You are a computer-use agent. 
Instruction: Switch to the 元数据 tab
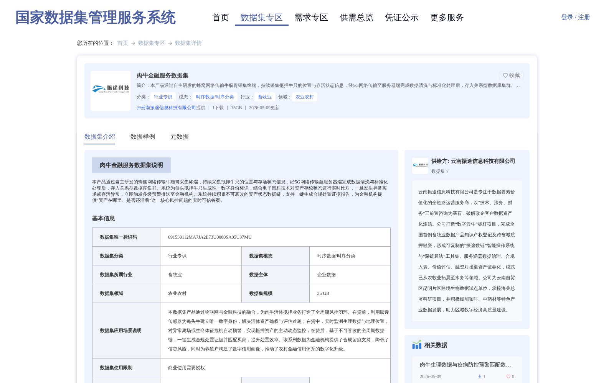[180, 137]
